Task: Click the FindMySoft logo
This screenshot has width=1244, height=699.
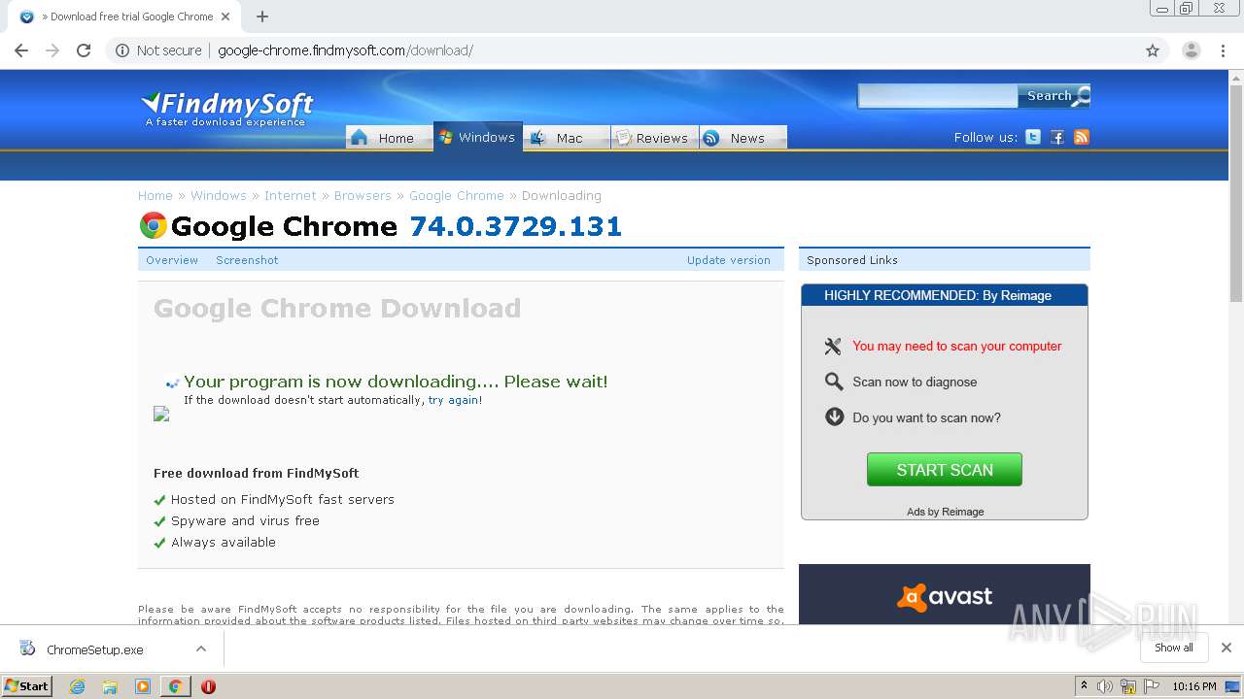Action: (227, 108)
